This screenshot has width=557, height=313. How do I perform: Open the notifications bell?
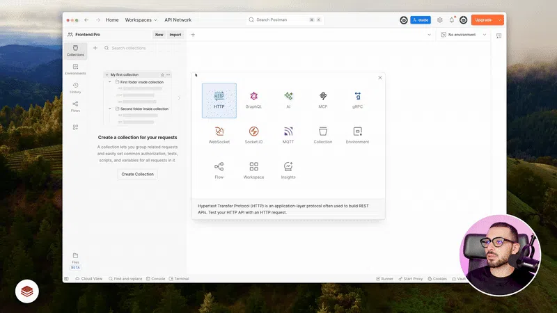click(452, 20)
